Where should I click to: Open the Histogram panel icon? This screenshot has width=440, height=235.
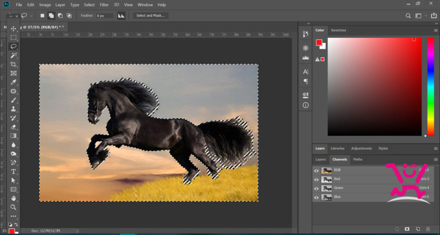306,58
